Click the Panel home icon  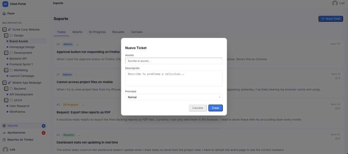[4, 14]
